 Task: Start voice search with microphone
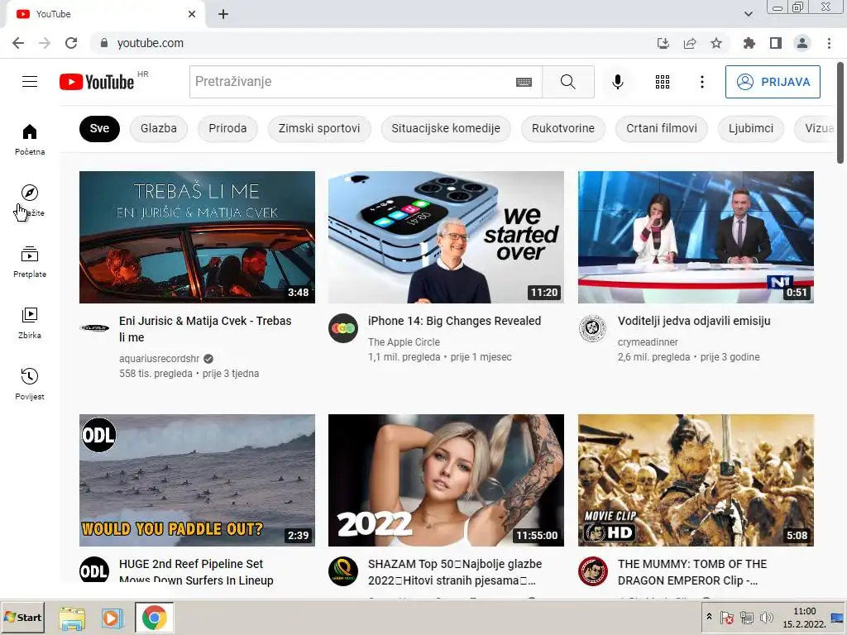tap(617, 82)
